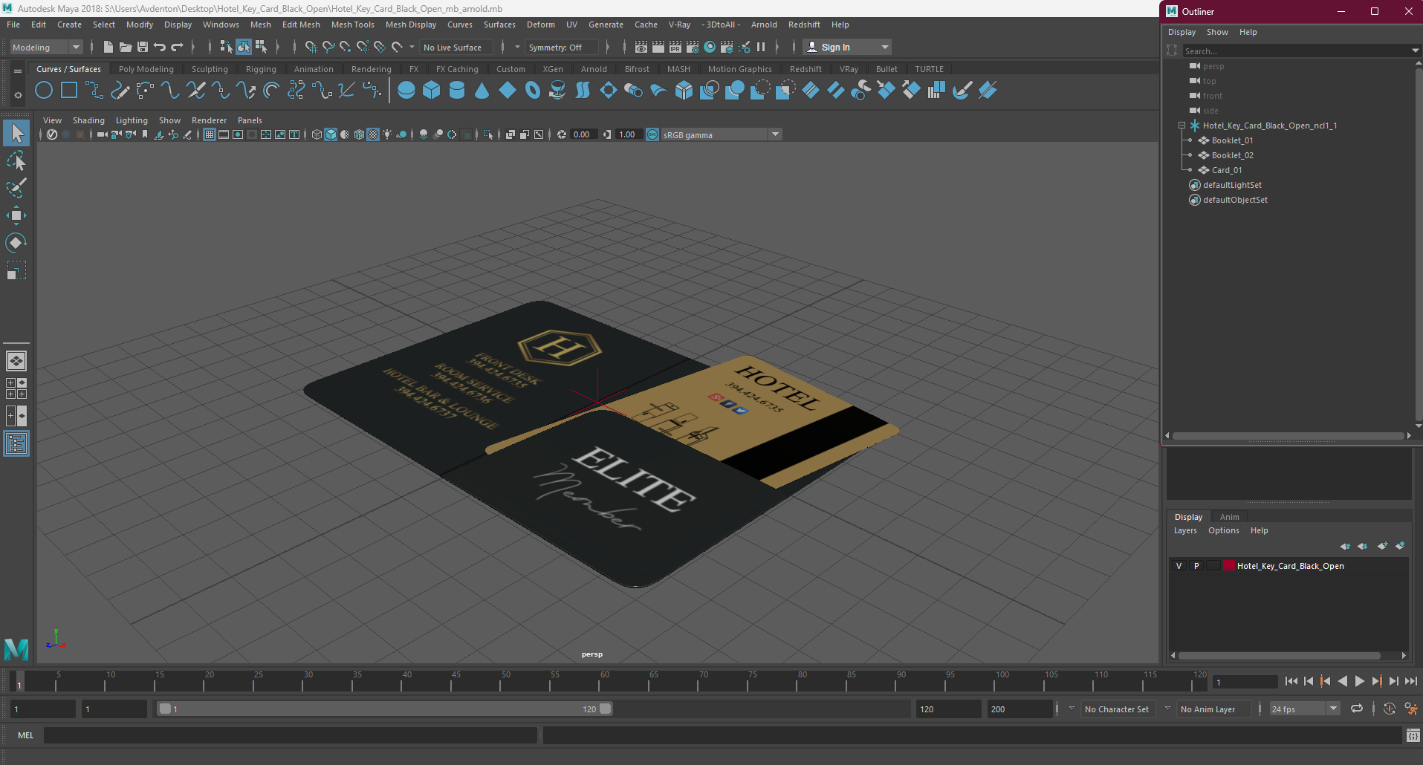Click the MEL command language button

(26, 735)
